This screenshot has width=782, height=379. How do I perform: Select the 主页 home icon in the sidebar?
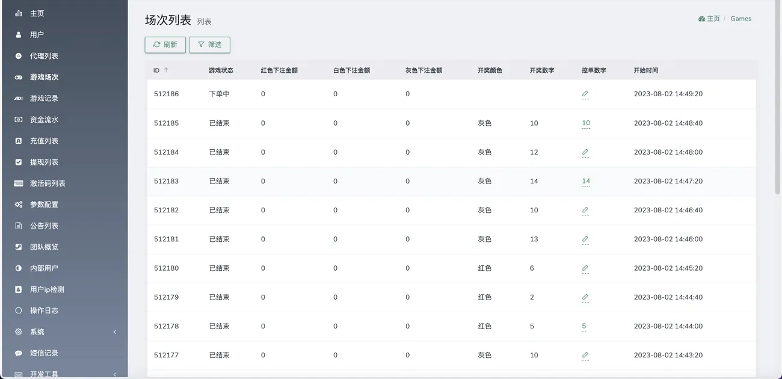coord(18,13)
